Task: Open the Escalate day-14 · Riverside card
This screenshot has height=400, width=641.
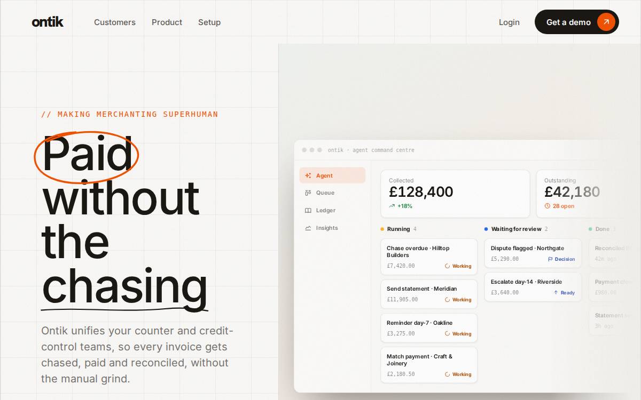Action: point(533,287)
